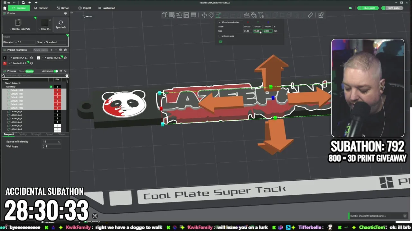Image resolution: width=412 pixels, height=231 pixels.
Task: Select the Scale tool
Action: coord(218,15)
